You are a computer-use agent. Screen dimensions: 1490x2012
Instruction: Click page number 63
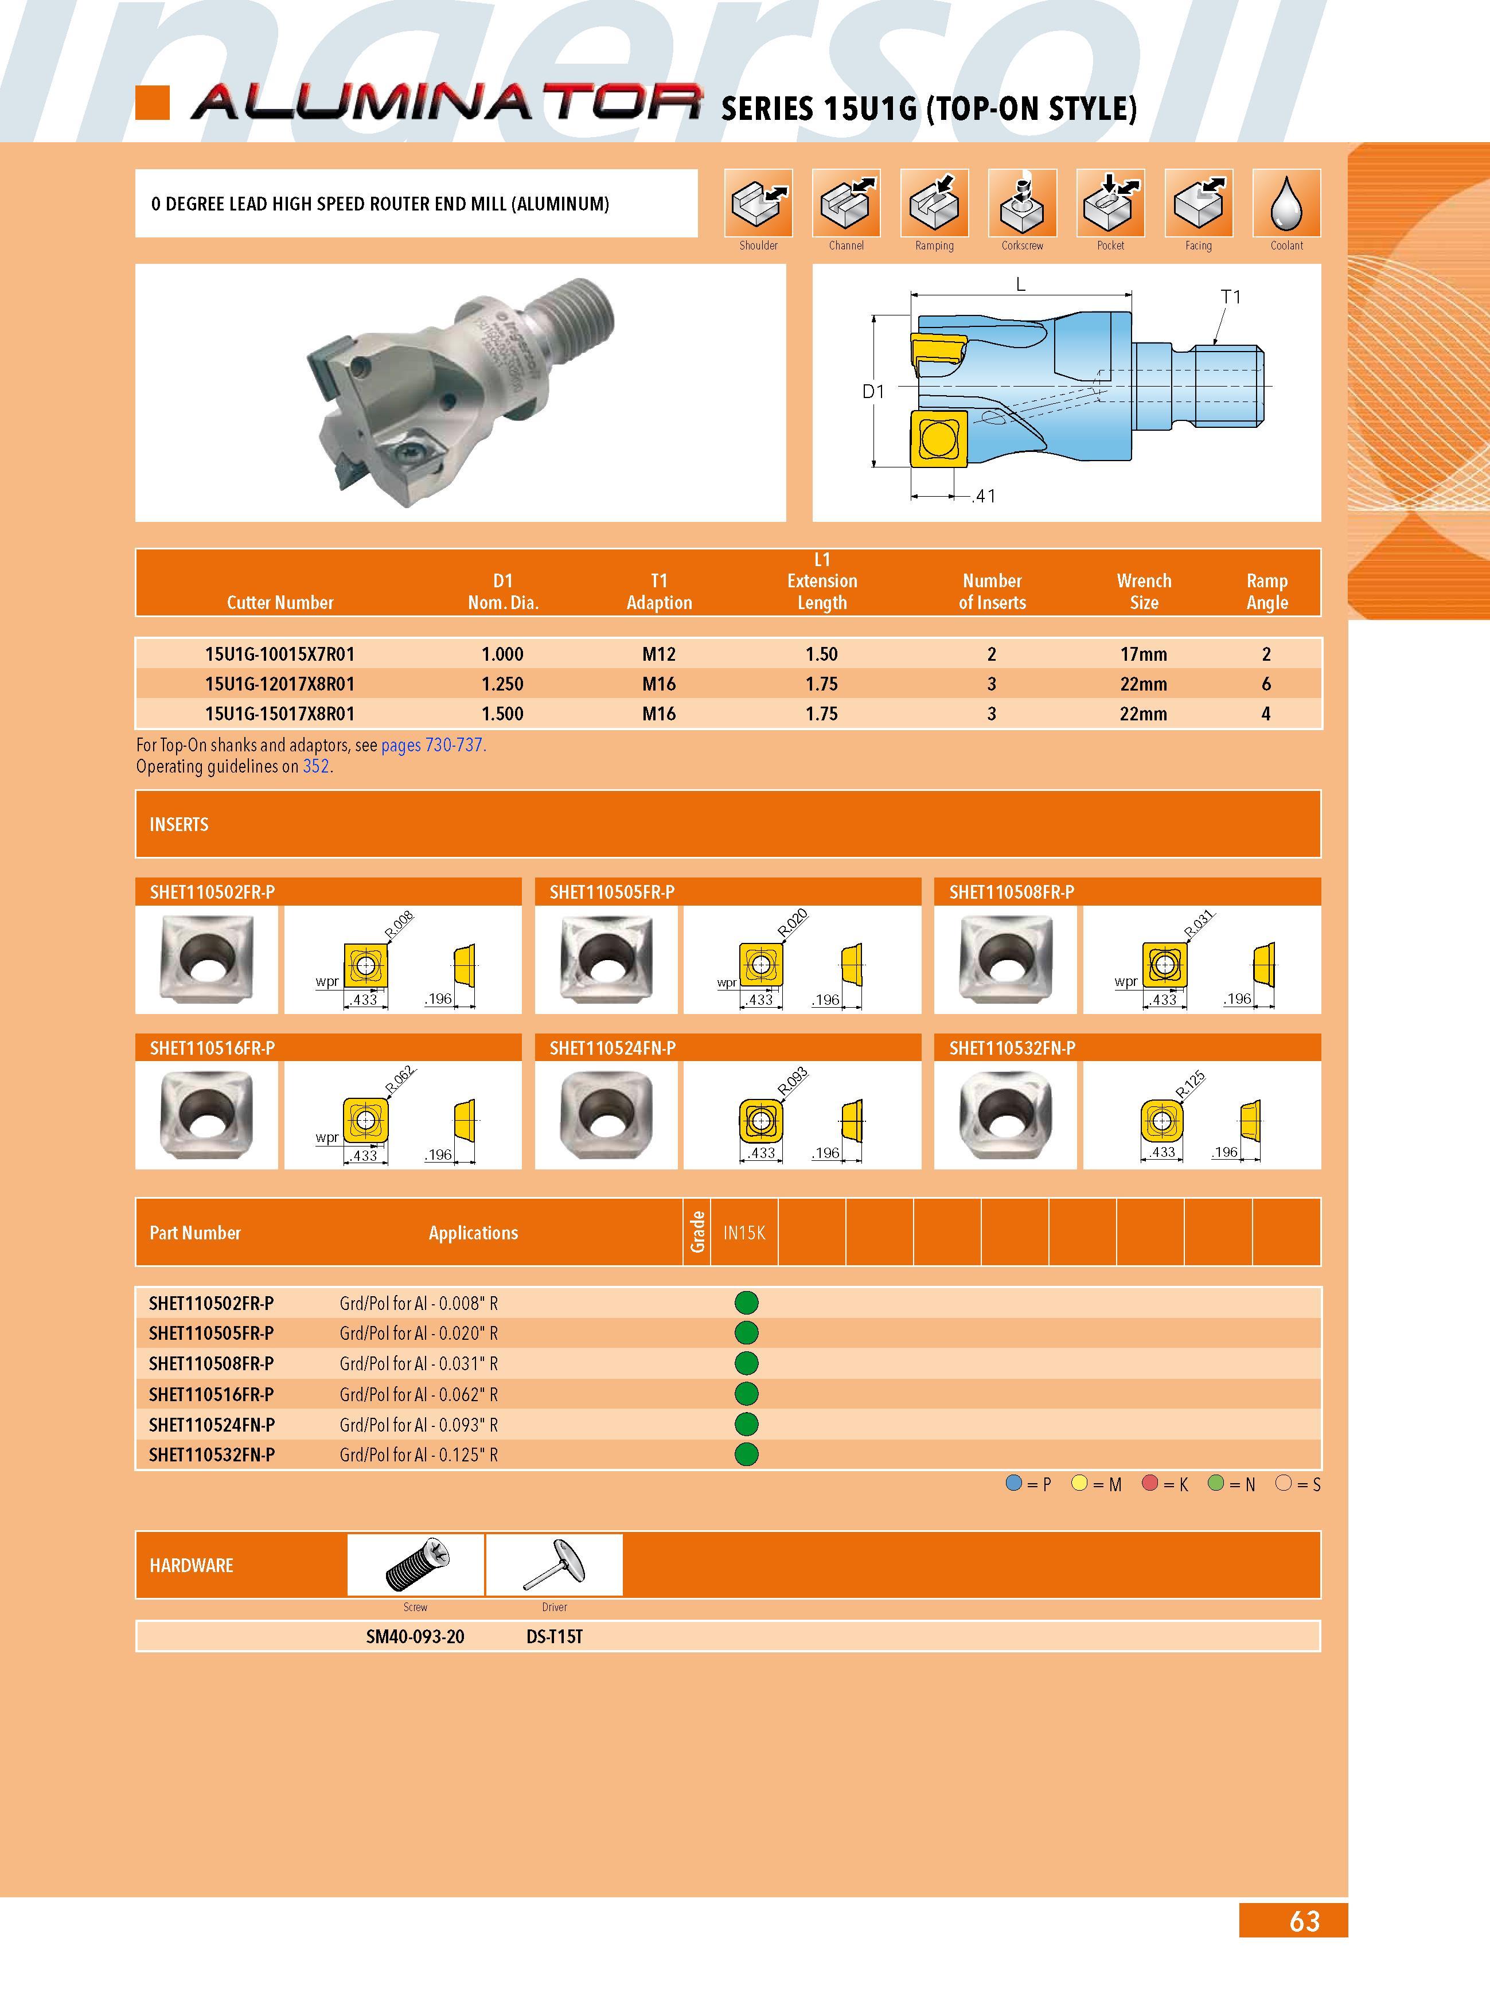pos(1304,1921)
